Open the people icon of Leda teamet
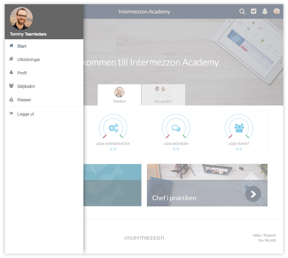 239,128
